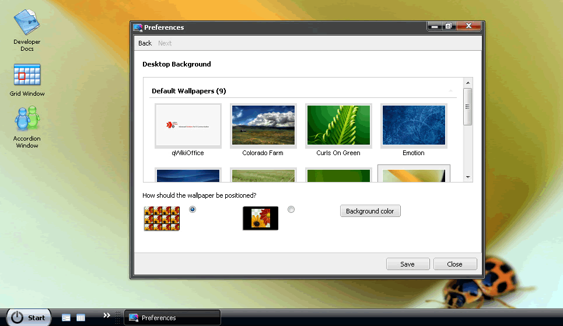This screenshot has width=563, height=326.
Task: Save the desktop background preferences
Action: (408, 264)
